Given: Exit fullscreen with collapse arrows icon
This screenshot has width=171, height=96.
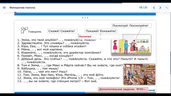Looking at the screenshot, I should (x=167, y=7).
